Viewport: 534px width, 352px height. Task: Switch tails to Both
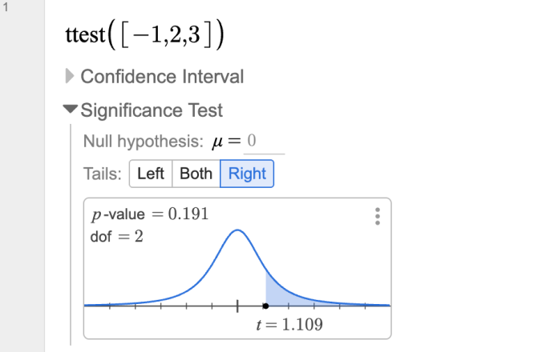pyautogui.click(x=196, y=174)
